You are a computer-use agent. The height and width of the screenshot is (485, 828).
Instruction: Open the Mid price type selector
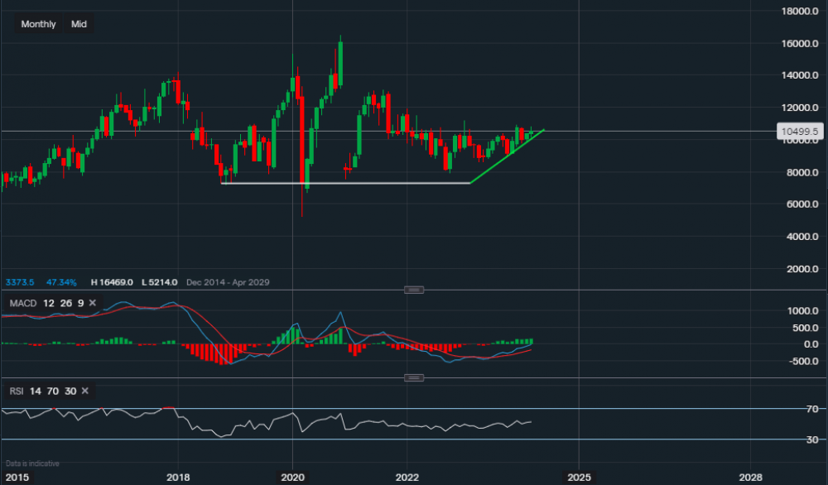pyautogui.click(x=79, y=24)
